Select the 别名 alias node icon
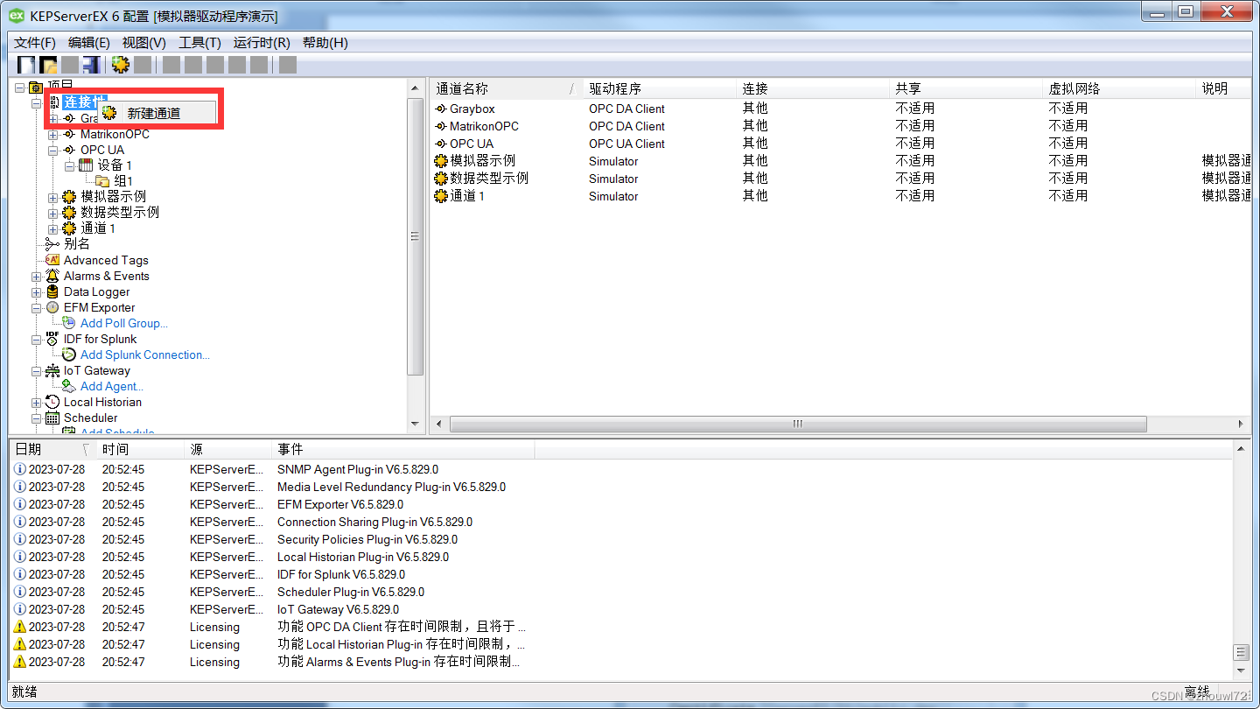The width and height of the screenshot is (1260, 709). (52, 243)
